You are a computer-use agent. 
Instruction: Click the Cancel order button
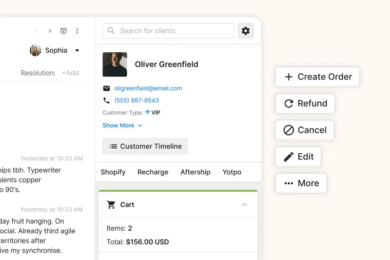[x=304, y=130]
